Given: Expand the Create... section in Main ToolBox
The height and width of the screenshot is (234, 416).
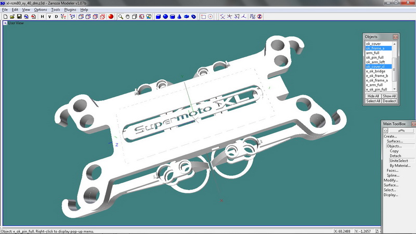Looking at the screenshot, I should [391, 136].
